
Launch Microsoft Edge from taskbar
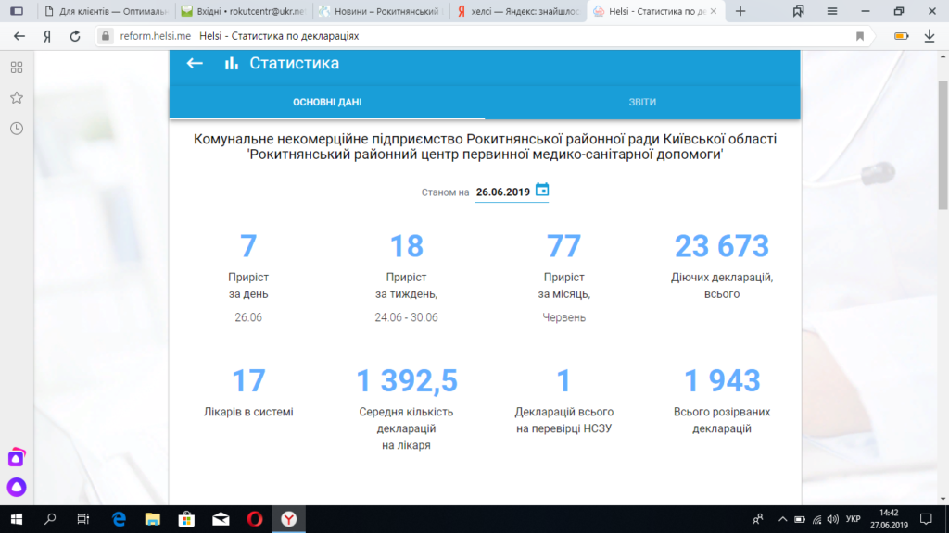(120, 519)
